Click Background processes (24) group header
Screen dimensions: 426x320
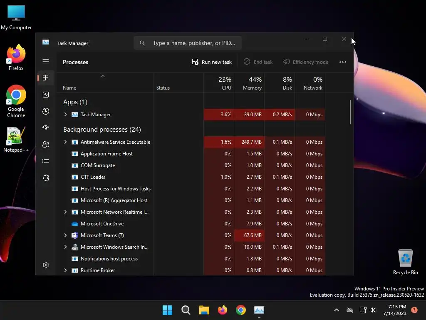[x=102, y=130]
